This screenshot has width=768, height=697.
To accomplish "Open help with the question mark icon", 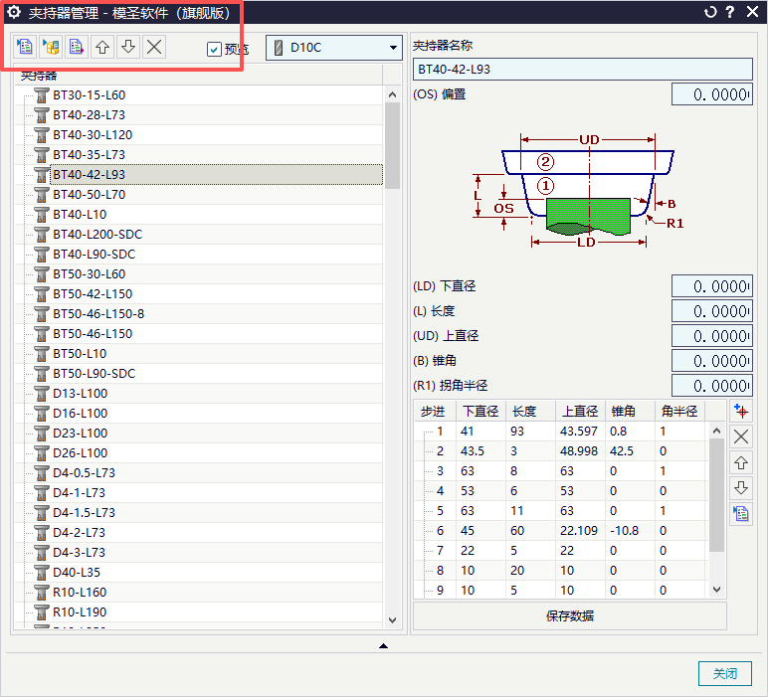I will [x=730, y=12].
